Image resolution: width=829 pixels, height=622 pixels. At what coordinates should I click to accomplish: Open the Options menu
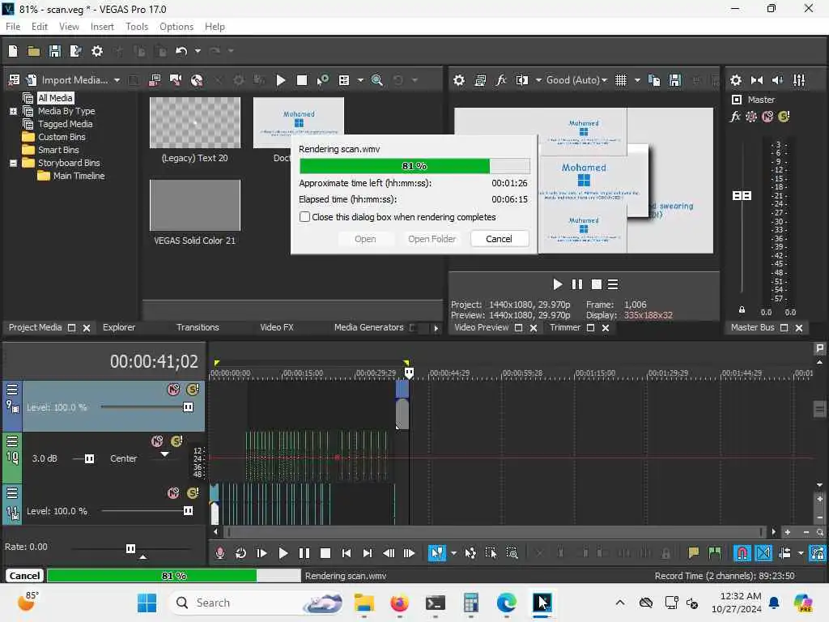pyautogui.click(x=176, y=27)
